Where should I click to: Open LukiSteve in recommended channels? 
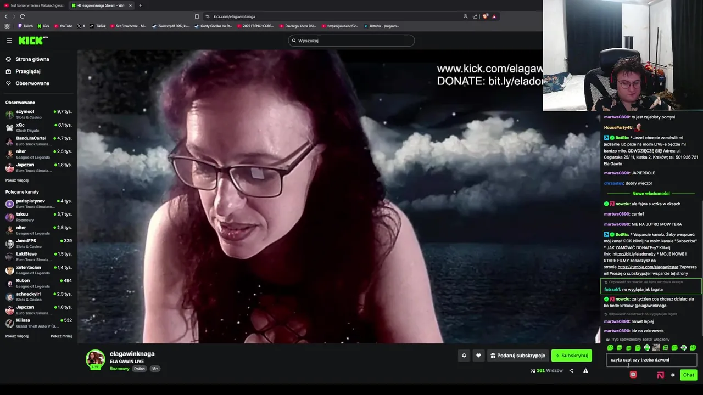pos(38,257)
